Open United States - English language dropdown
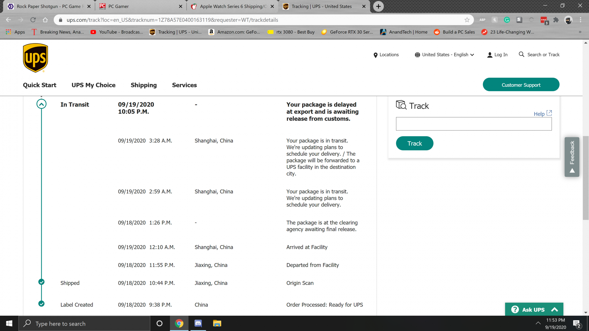 [445, 55]
